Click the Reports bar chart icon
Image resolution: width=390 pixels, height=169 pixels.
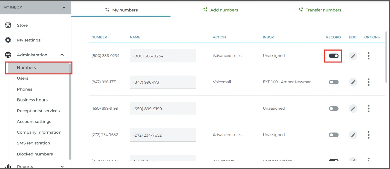[x=8, y=166]
